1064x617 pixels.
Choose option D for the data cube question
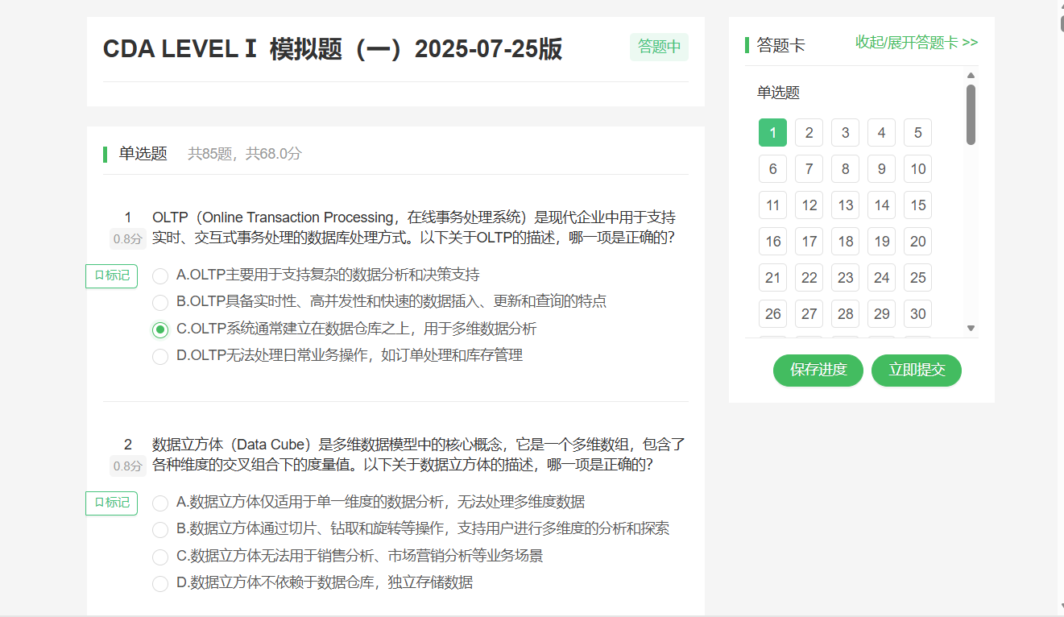(x=160, y=583)
